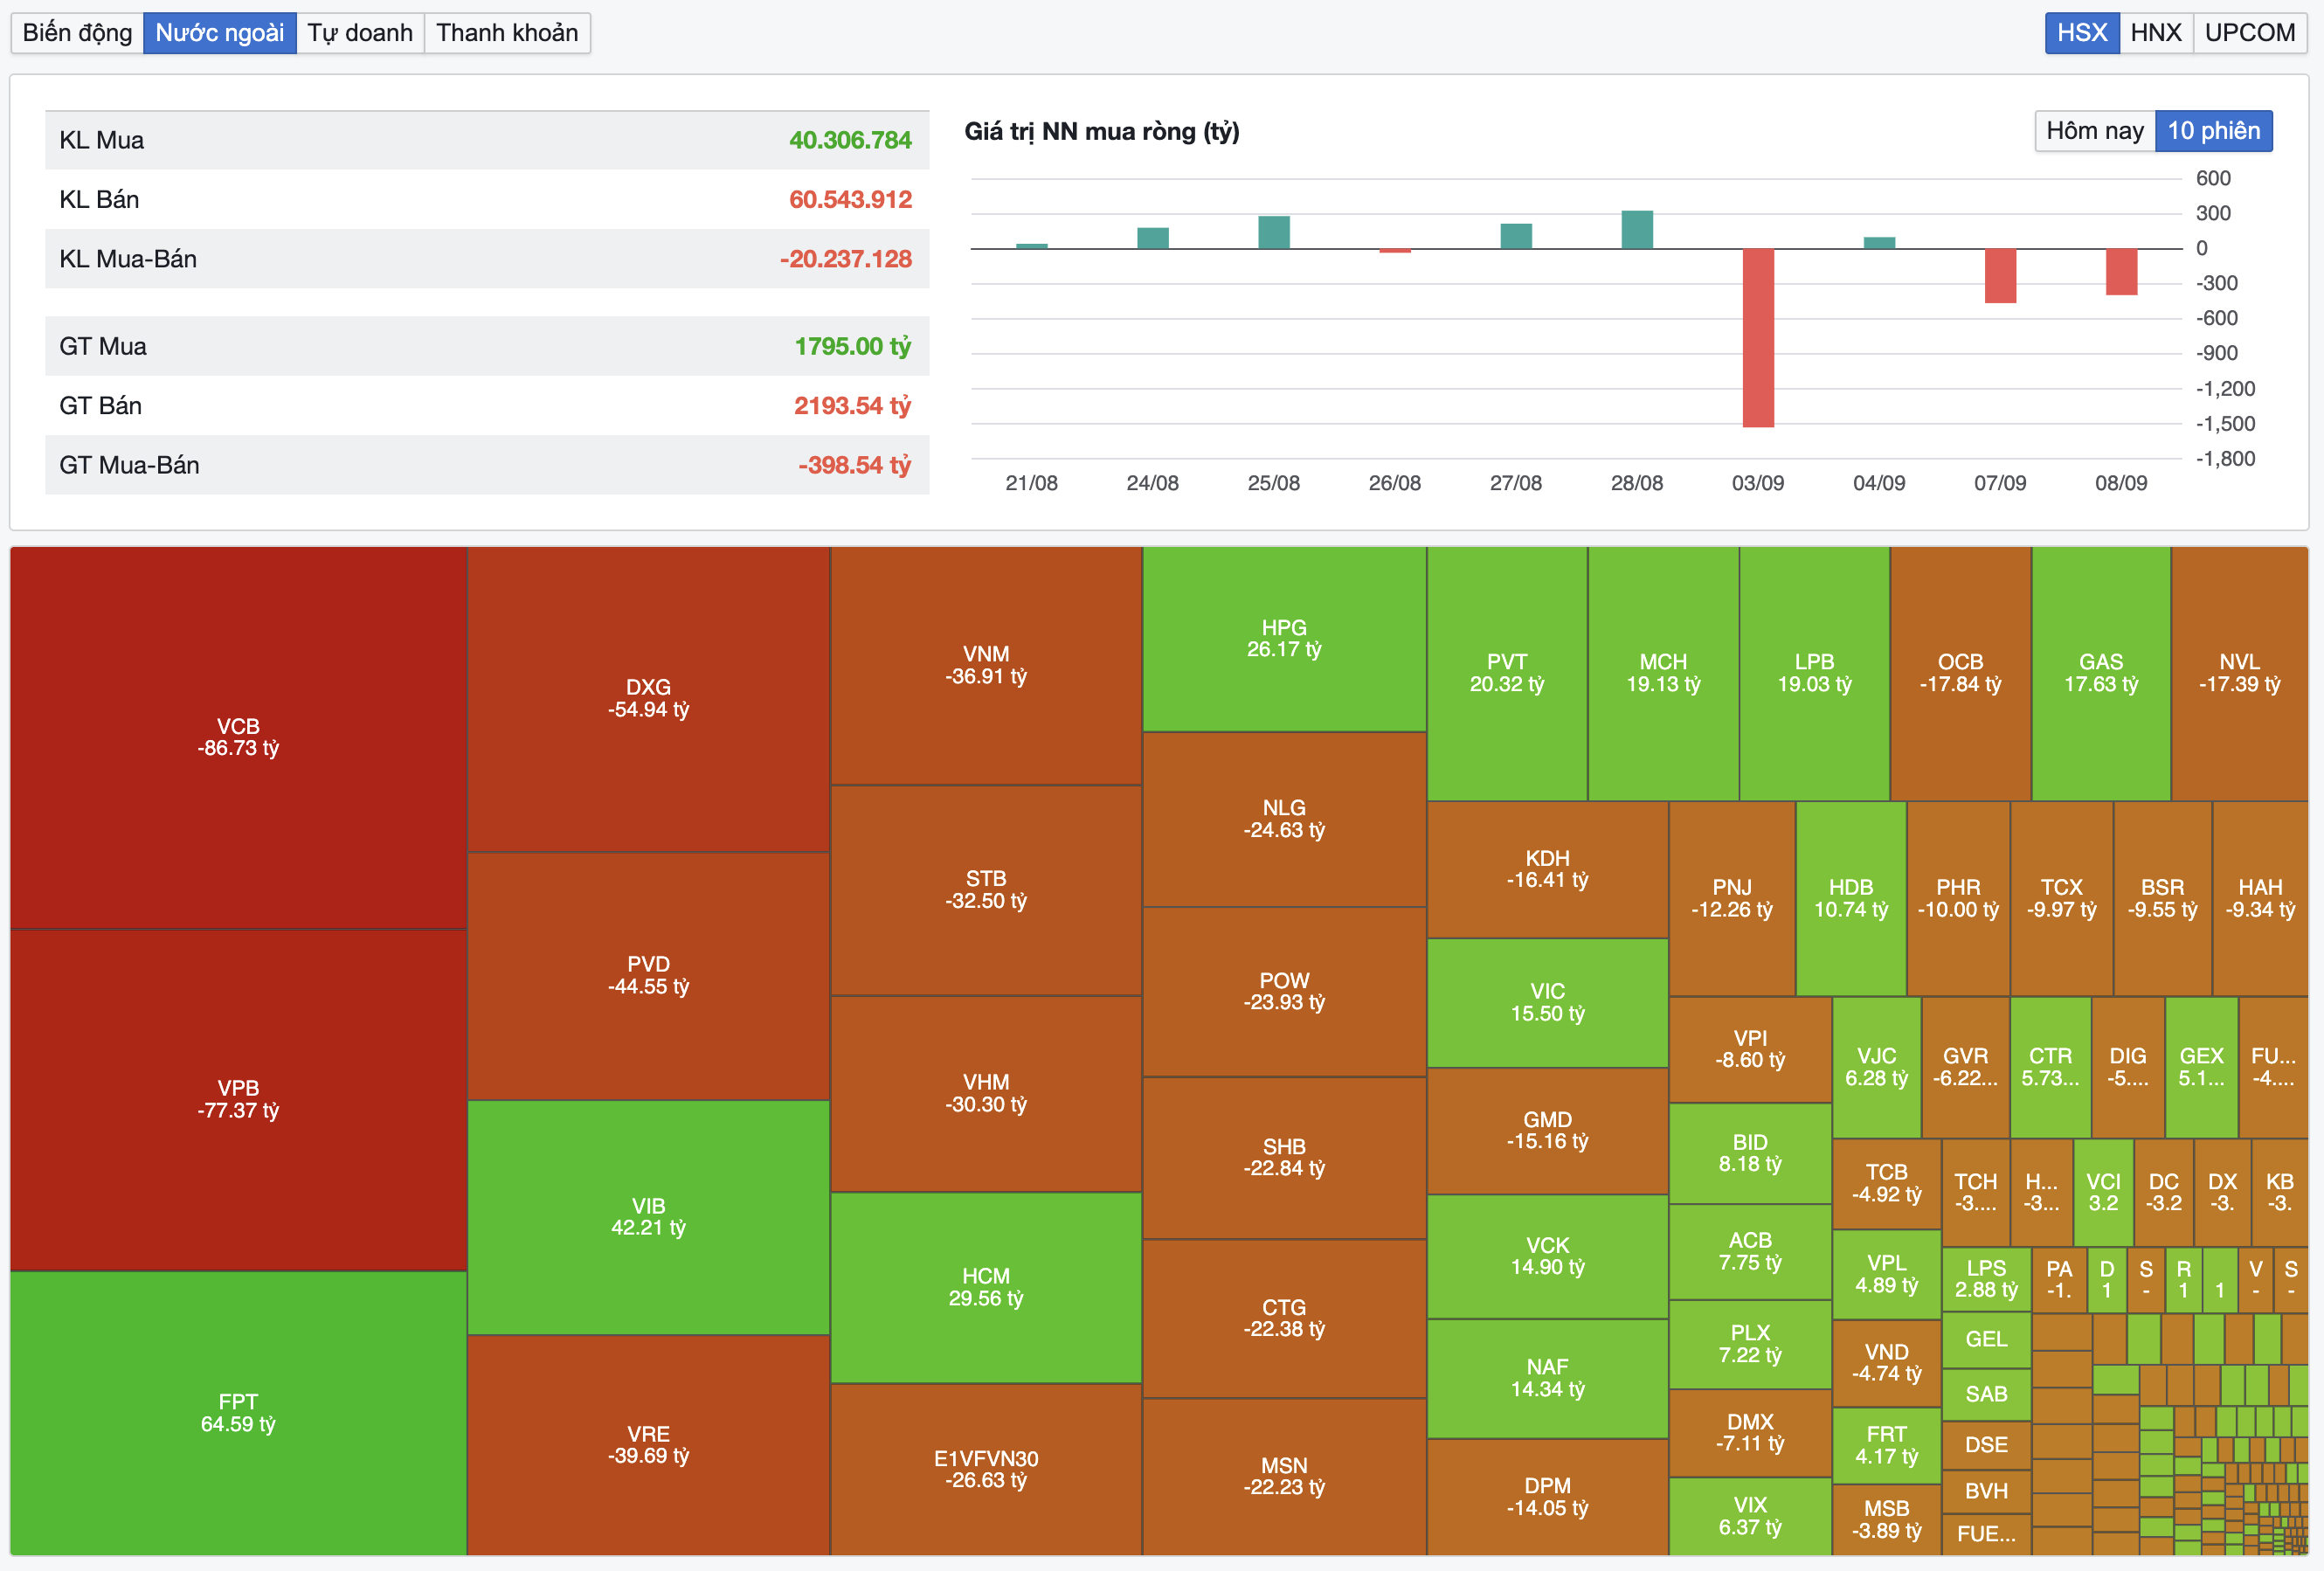Click the GT Mua-Bán value -398.54 tỷ
This screenshot has height=1571, width=2324.
[x=854, y=465]
